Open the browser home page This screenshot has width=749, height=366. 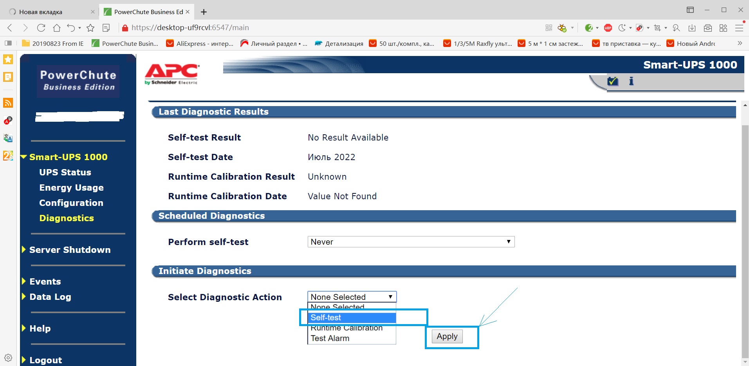tap(57, 28)
